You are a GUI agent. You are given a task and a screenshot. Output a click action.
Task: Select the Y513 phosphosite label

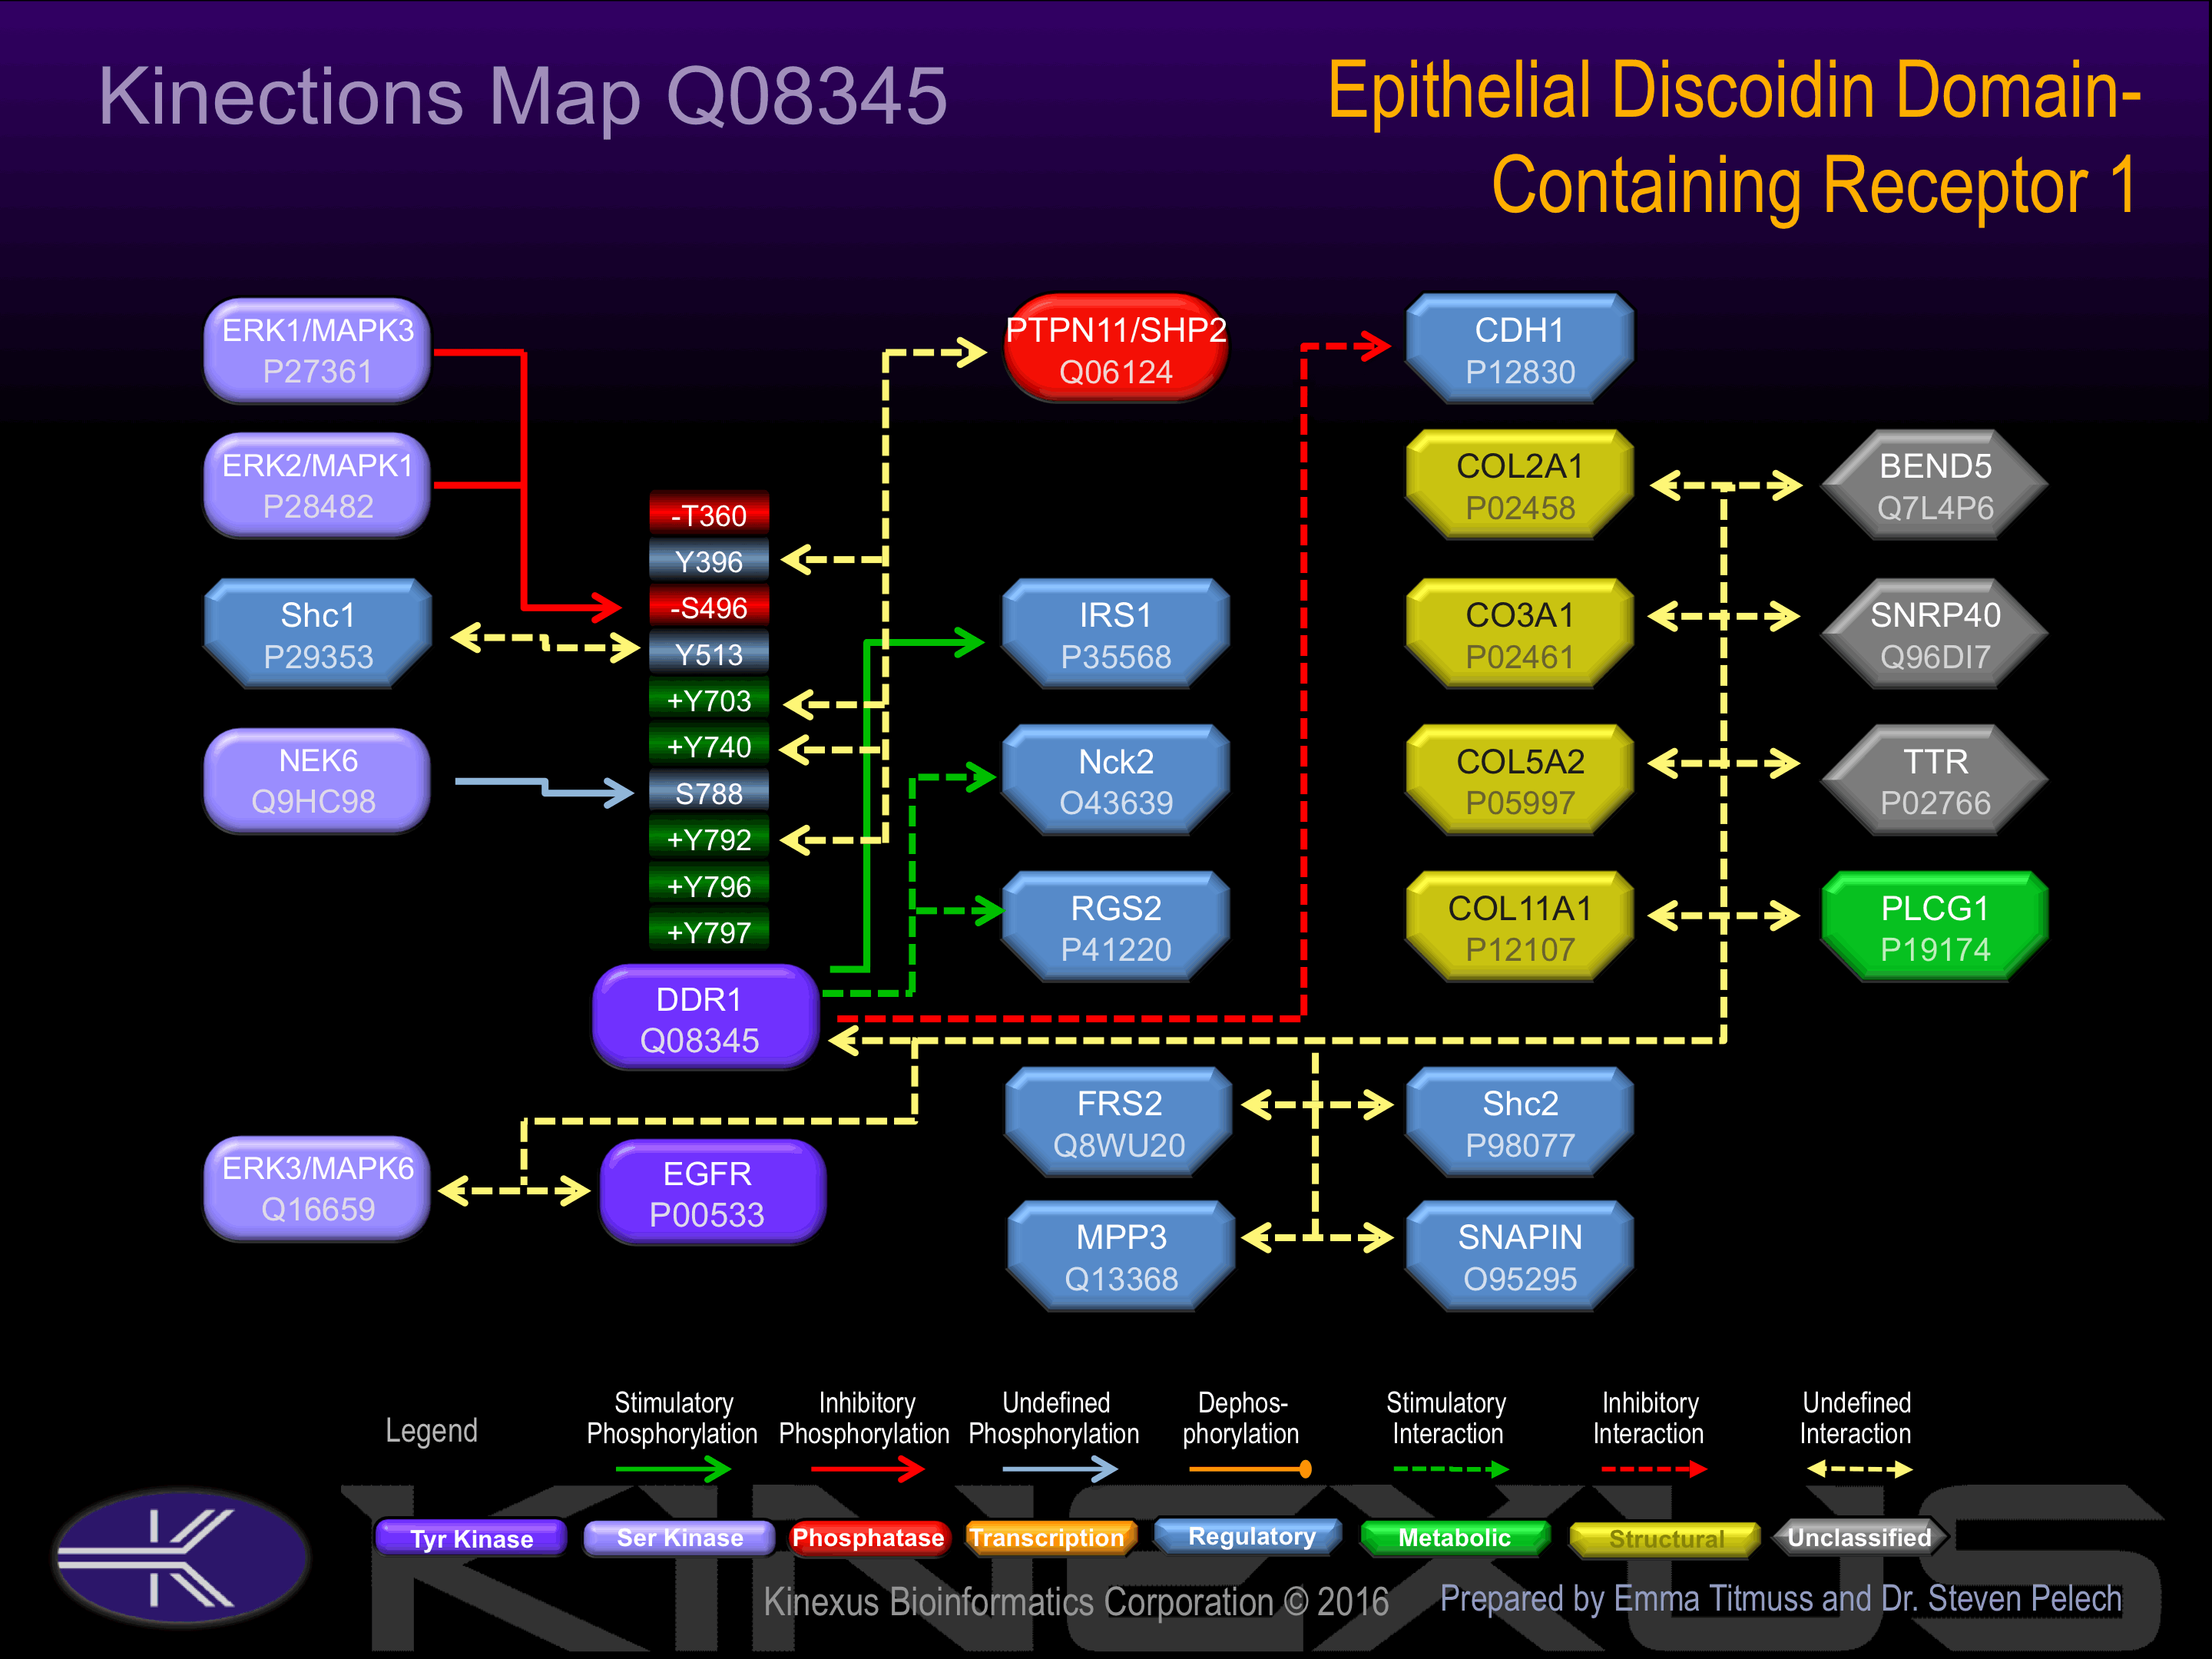tap(709, 654)
